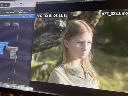Toggle the purple metronome triangle button

[x=23, y=4]
